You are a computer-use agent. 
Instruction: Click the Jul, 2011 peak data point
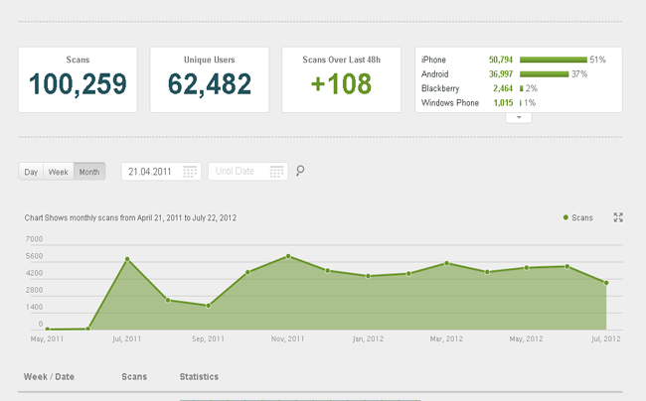point(127,259)
